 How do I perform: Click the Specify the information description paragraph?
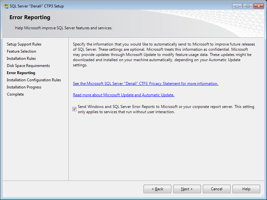[164, 55]
